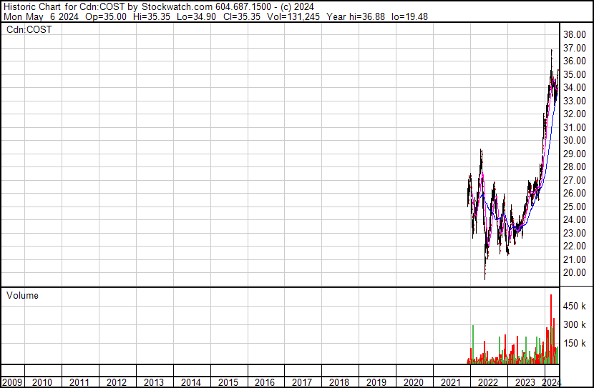Select the 2014 year label on axis
This screenshot has height=388, width=594.
(190, 382)
